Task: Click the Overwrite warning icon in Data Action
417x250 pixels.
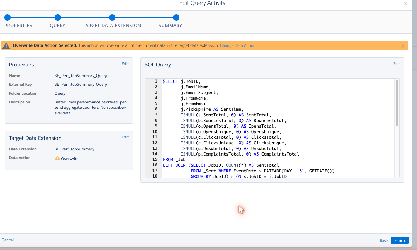Action: point(57,158)
